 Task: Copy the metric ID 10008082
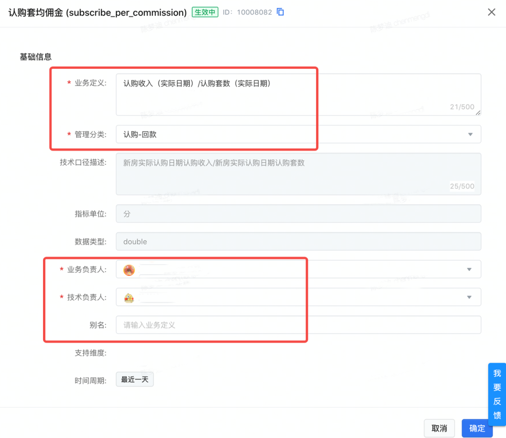tap(281, 12)
